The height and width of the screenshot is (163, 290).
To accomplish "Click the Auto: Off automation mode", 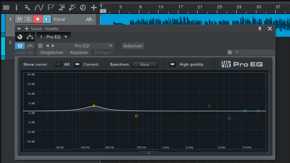I will [25, 53].
